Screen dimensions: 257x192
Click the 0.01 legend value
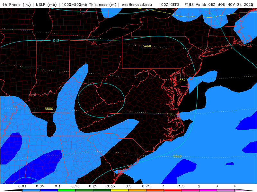point(22,186)
